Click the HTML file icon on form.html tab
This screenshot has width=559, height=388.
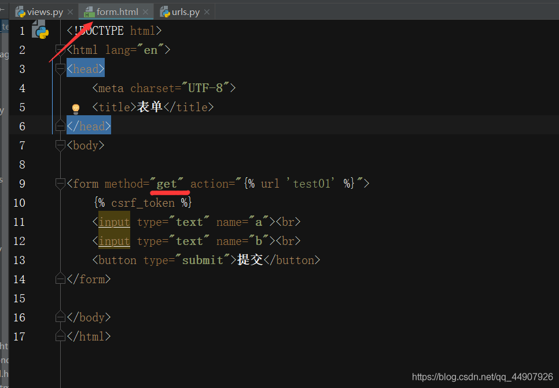pos(89,12)
